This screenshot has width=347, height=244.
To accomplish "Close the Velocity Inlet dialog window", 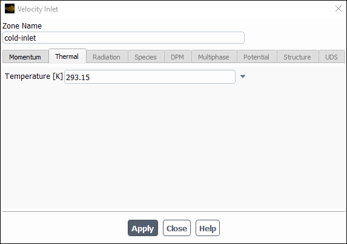I will 338,8.
